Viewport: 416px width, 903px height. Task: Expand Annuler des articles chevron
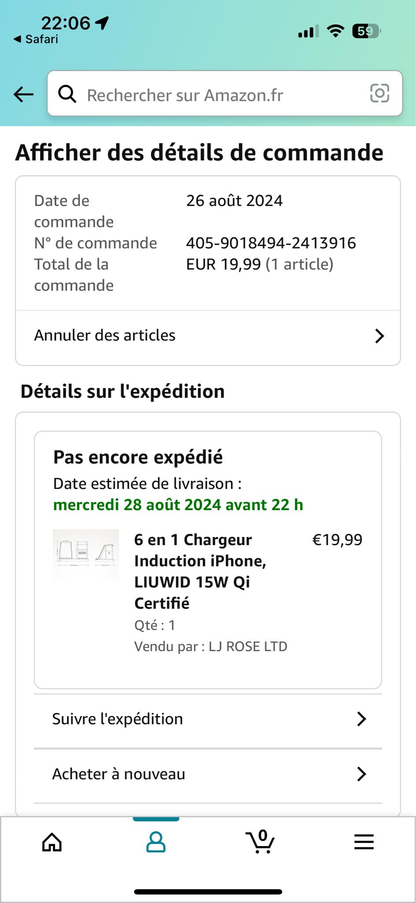pyautogui.click(x=379, y=336)
